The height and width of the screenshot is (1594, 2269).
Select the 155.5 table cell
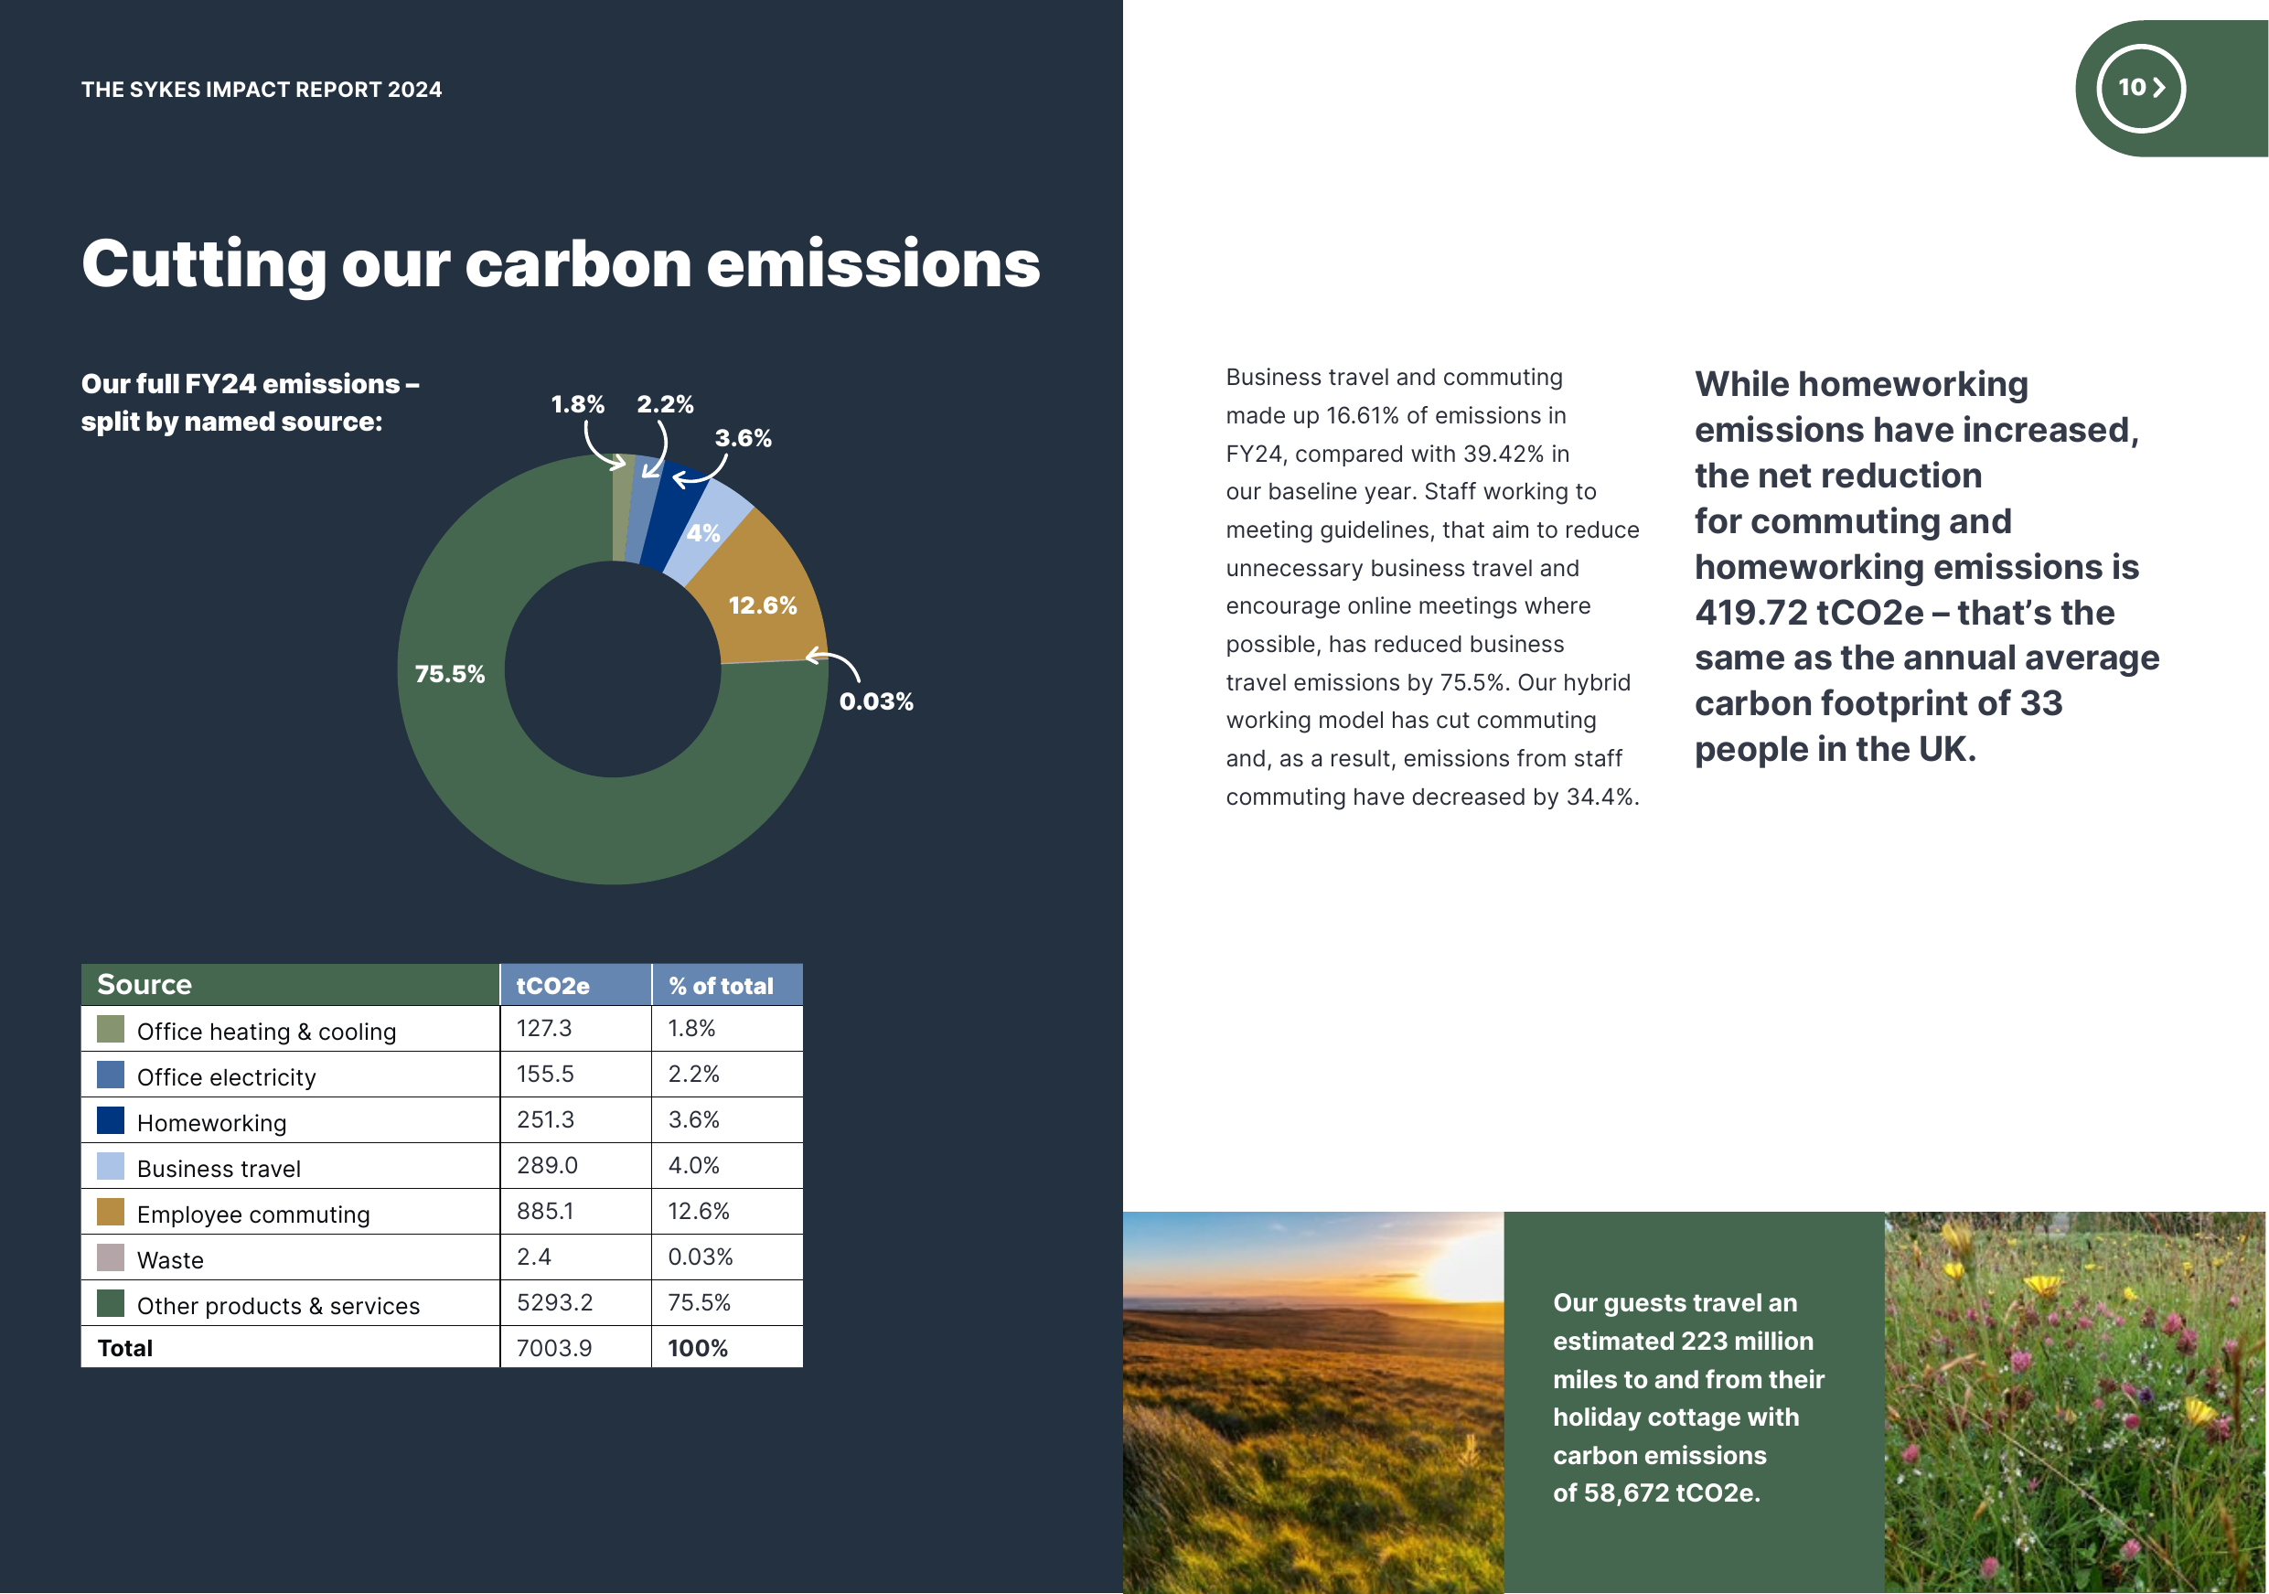(576, 1075)
